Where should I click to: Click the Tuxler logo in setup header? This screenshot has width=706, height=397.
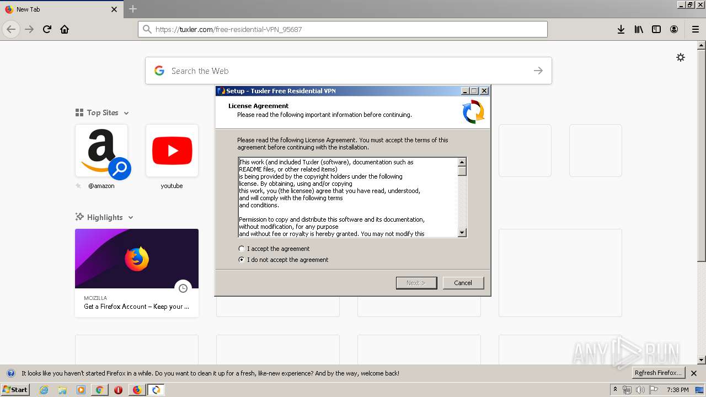point(473,111)
